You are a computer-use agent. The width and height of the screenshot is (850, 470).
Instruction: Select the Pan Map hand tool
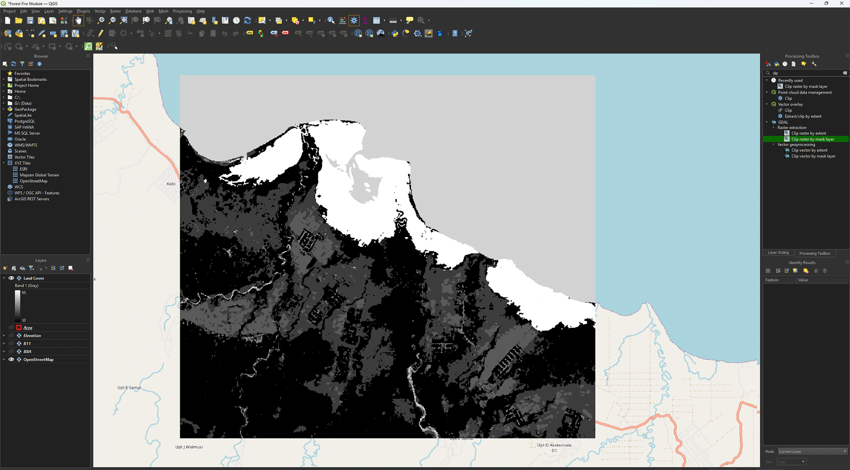click(x=78, y=20)
